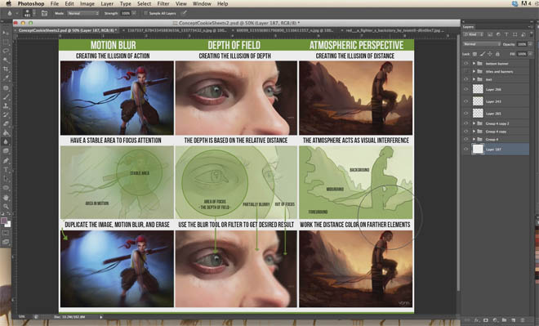Select the Zoom tool

(x=6, y=207)
